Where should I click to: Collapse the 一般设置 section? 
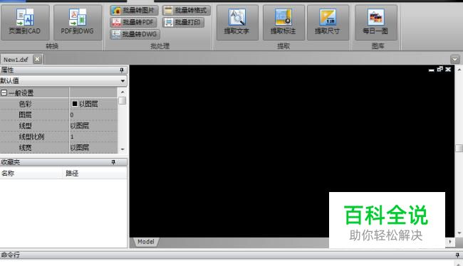4,93
